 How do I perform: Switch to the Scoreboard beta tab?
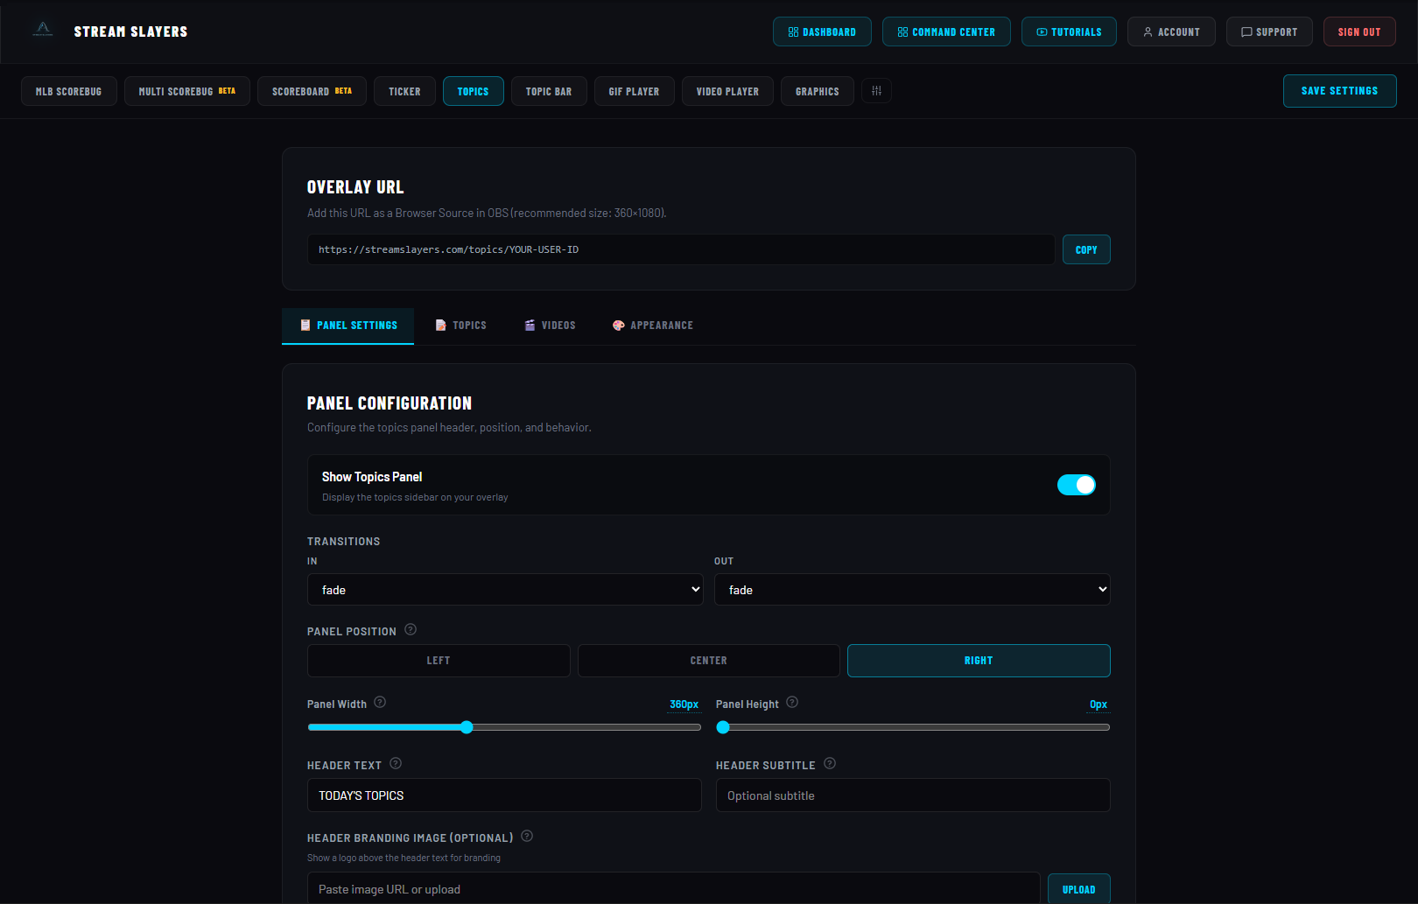click(x=312, y=91)
